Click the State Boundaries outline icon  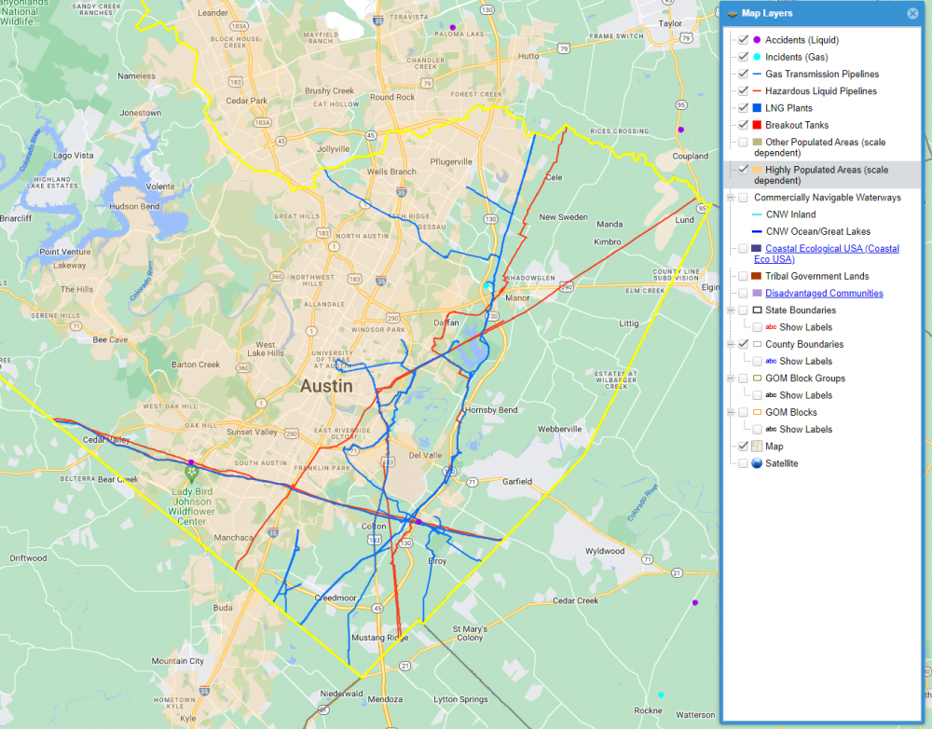click(757, 310)
